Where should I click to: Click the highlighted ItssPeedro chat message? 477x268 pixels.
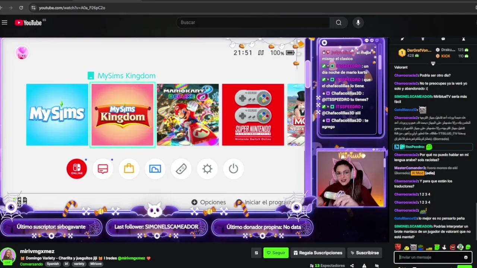[433, 147]
